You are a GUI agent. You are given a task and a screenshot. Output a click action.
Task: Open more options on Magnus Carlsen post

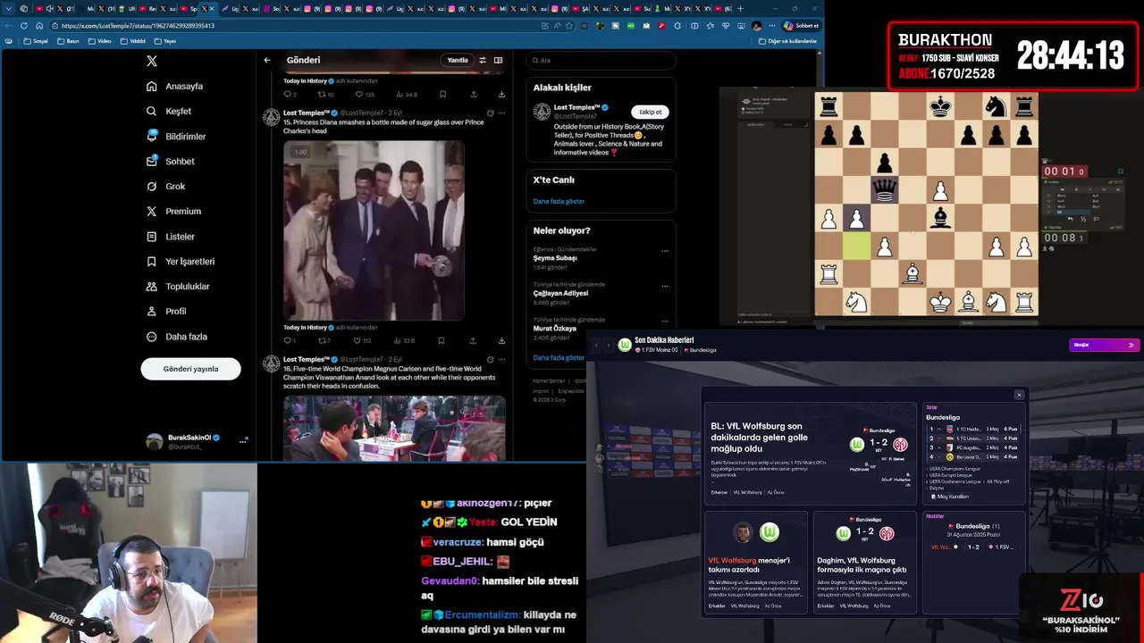[501, 360]
